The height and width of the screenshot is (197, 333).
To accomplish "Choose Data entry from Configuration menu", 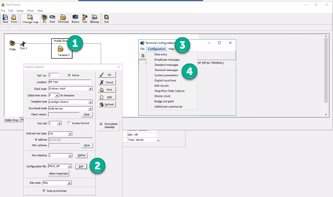I will point(161,54).
